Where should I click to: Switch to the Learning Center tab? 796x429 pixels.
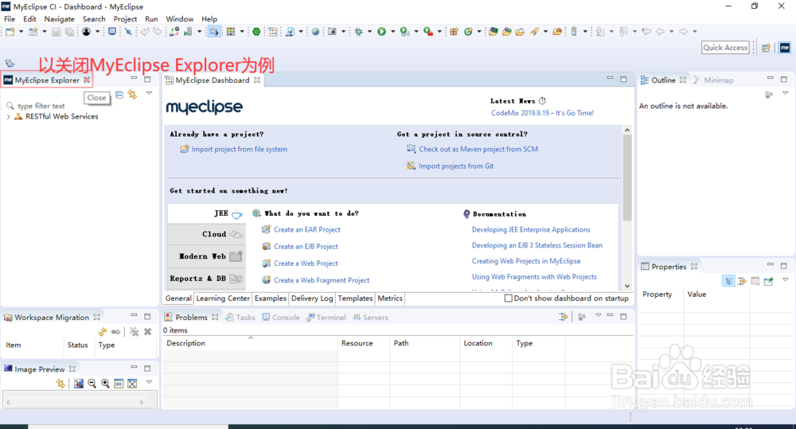[223, 298]
